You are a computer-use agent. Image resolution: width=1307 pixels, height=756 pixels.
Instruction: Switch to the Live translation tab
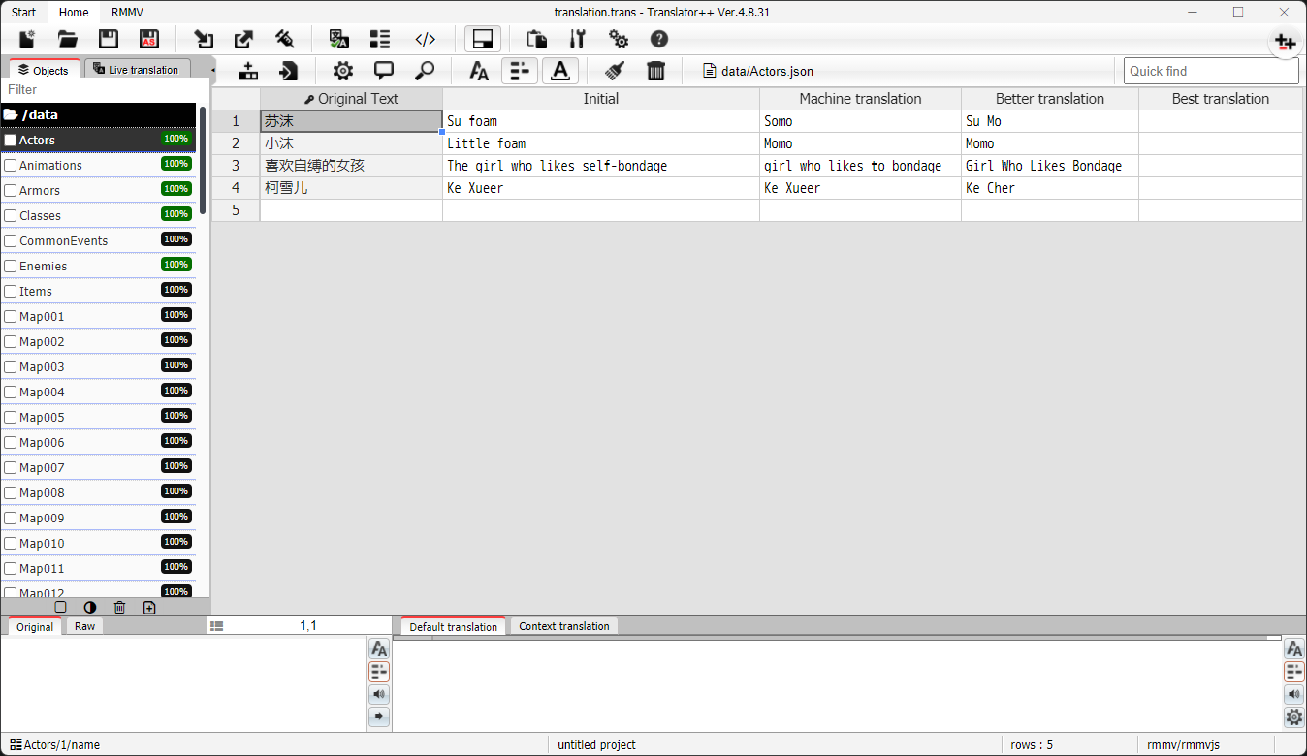coord(137,70)
